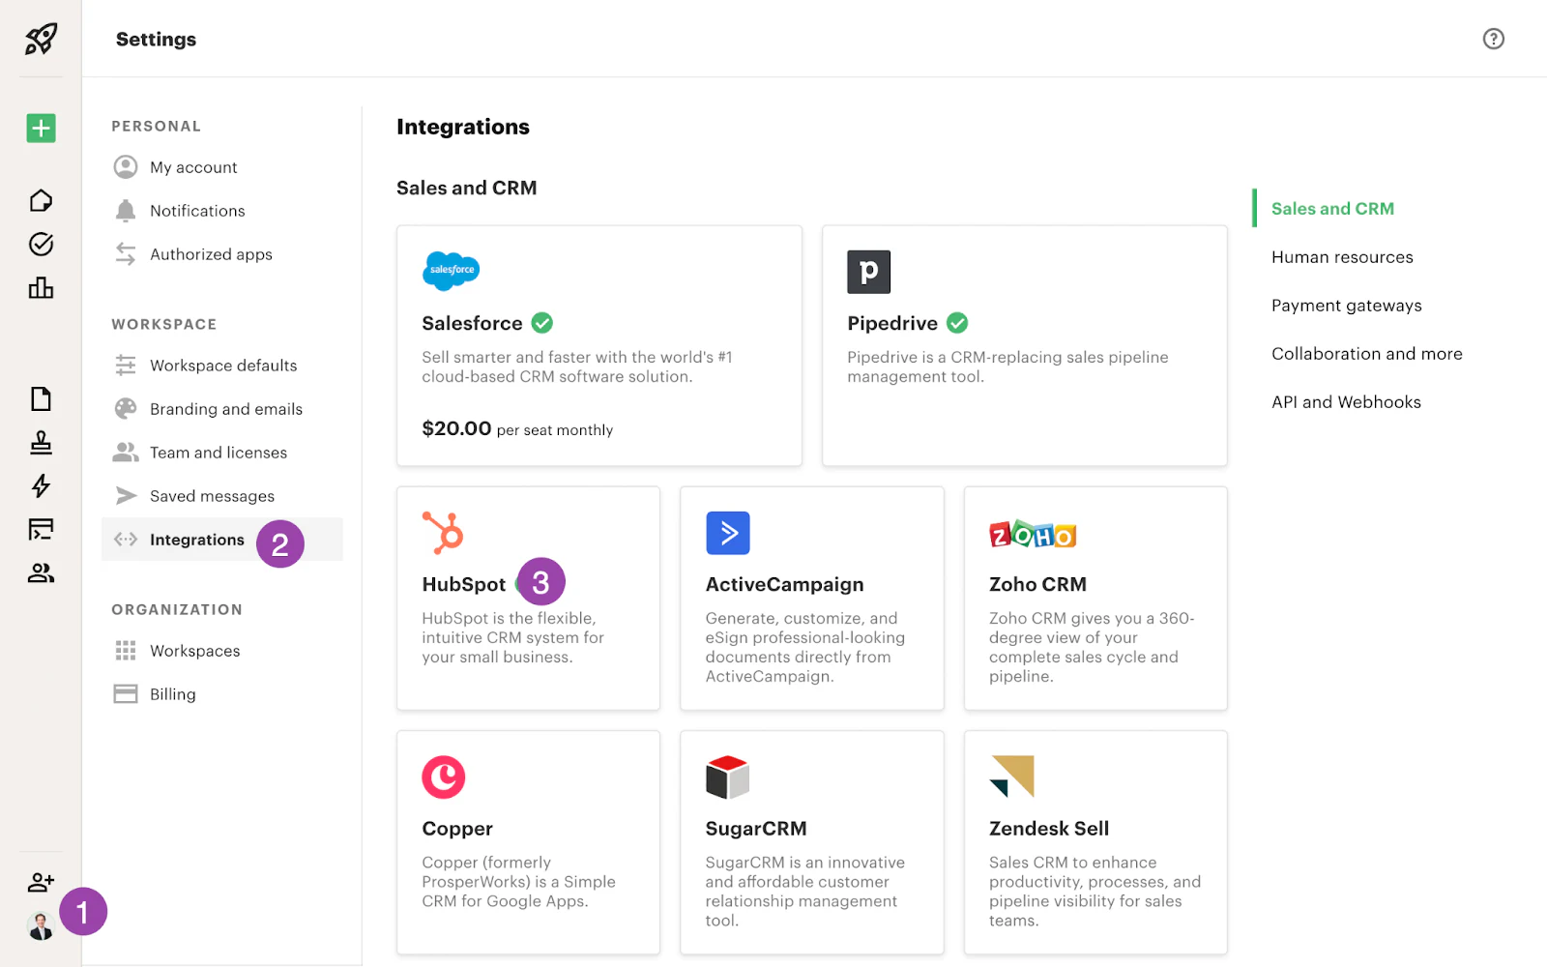Screen dimensions: 1547x967
Task: Jump to Human resources section
Action: coord(1342,257)
